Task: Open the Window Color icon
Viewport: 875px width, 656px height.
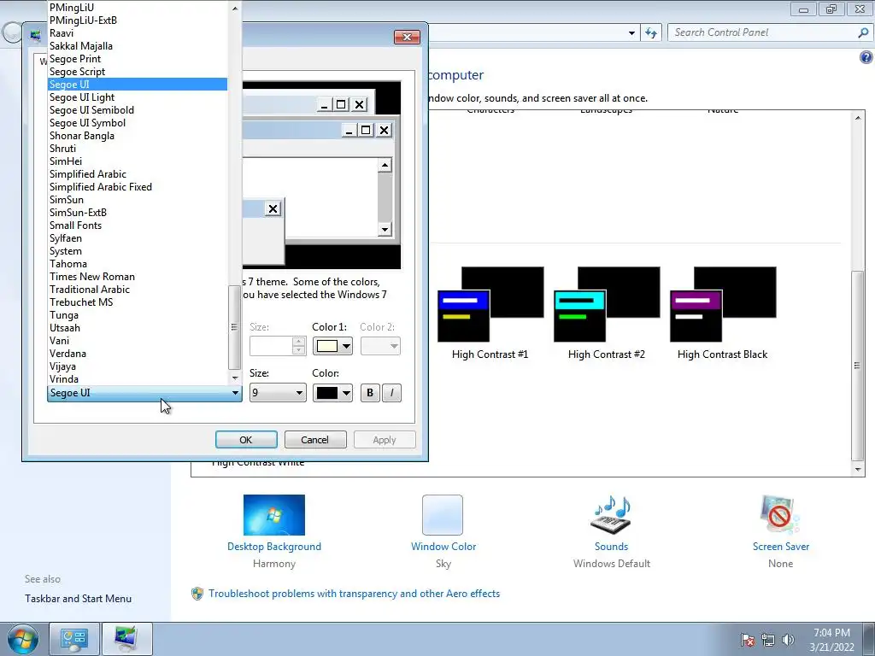Action: (x=443, y=515)
